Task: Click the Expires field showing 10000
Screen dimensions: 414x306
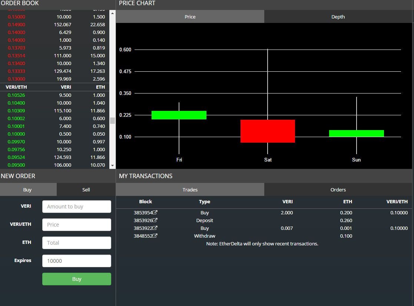Action: click(77, 261)
